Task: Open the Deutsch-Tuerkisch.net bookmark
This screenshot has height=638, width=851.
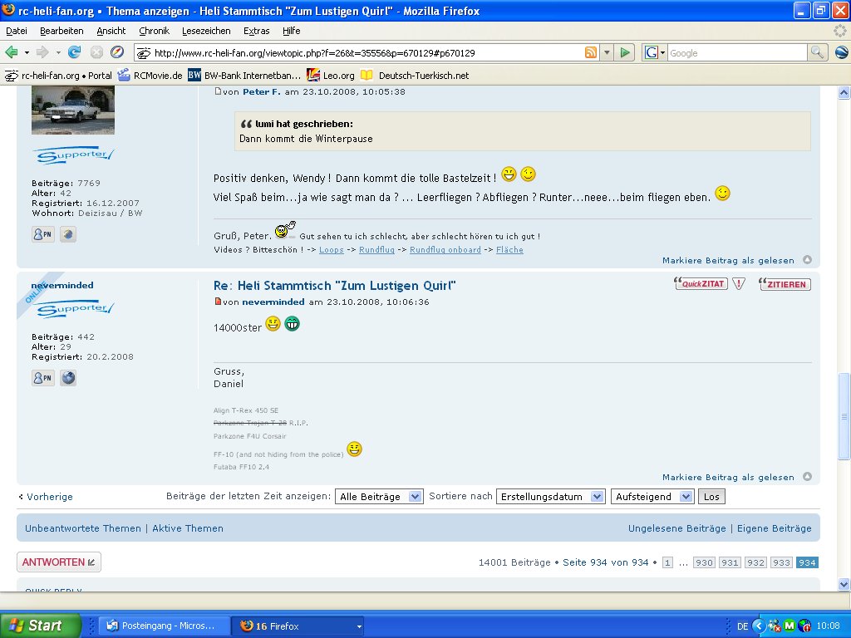Action: pos(416,76)
